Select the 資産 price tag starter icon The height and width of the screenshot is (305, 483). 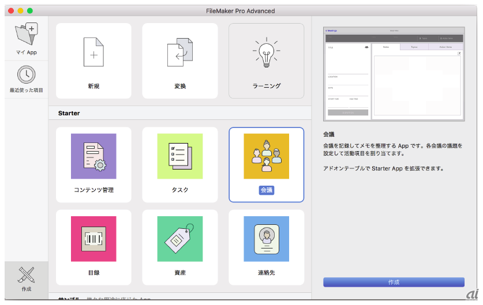coord(180,239)
